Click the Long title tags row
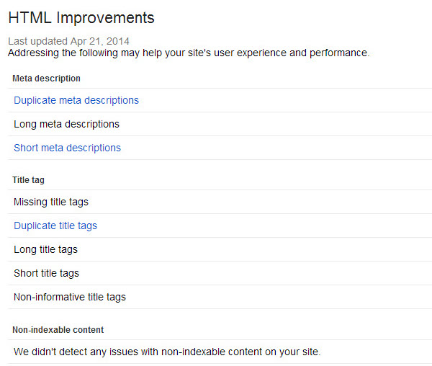Viewport: 432px width, 366px height. [x=220, y=249]
